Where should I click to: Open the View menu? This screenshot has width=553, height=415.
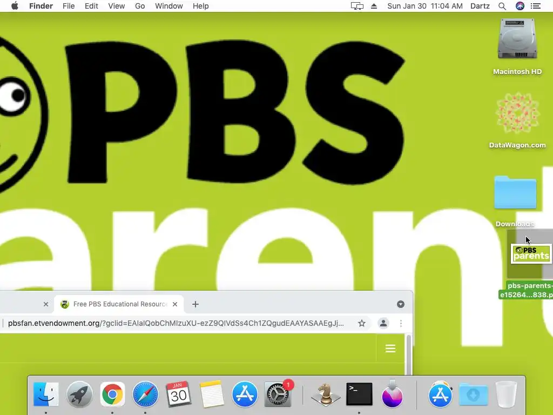coord(117,6)
